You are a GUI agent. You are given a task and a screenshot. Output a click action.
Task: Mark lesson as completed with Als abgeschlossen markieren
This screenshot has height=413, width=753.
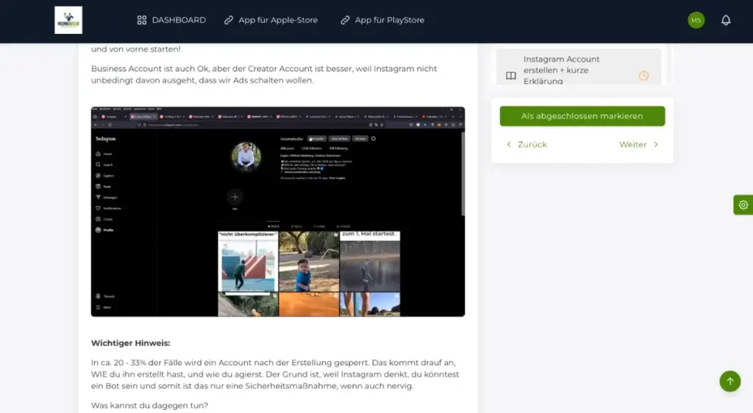point(582,116)
